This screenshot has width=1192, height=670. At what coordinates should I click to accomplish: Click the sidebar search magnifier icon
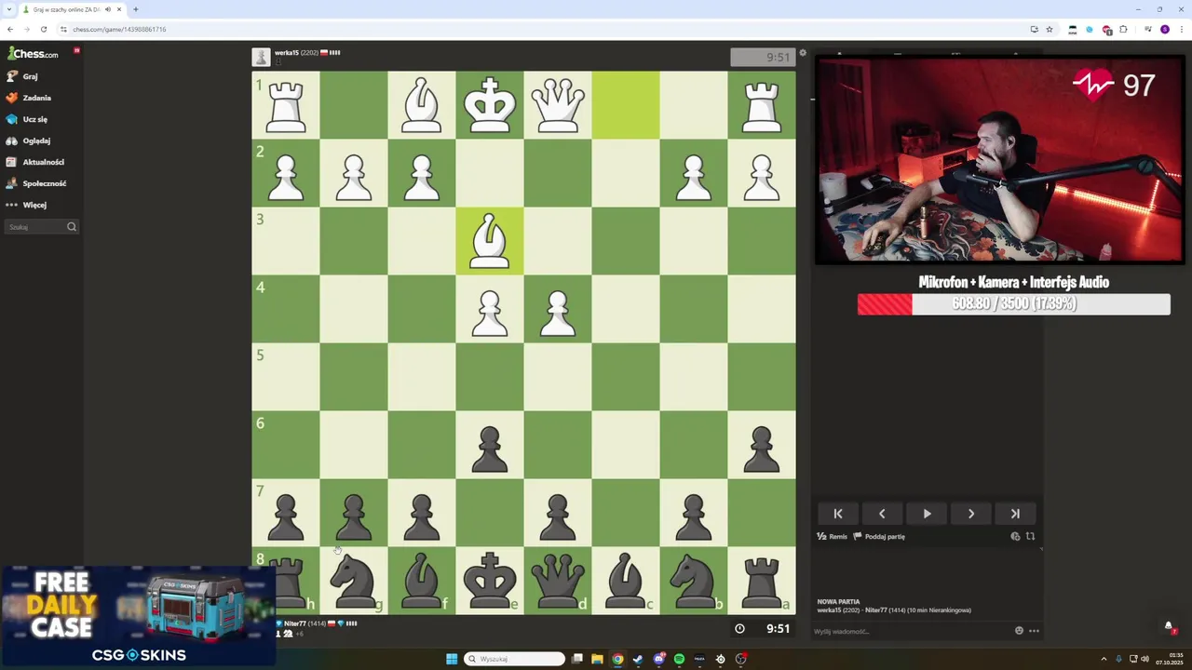(x=72, y=227)
